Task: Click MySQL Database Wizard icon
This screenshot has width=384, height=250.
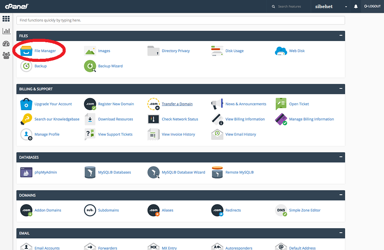Action: 154,172
